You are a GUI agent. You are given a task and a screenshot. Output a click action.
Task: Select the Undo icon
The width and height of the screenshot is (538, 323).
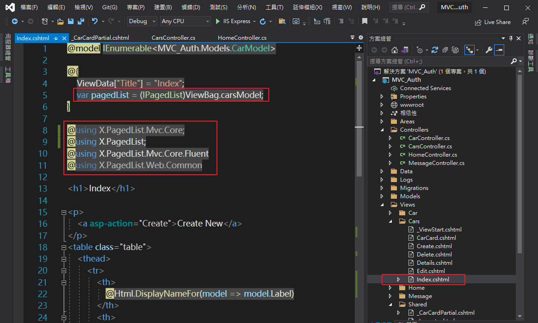96,21
